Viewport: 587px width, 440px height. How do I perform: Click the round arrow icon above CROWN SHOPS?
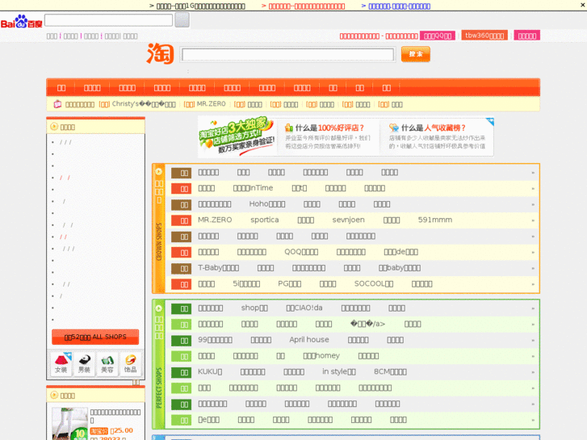(159, 171)
